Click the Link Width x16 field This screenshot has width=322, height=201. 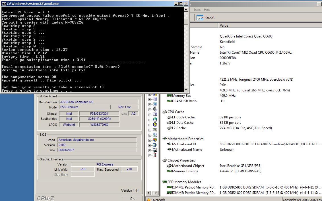[x=82, y=169]
